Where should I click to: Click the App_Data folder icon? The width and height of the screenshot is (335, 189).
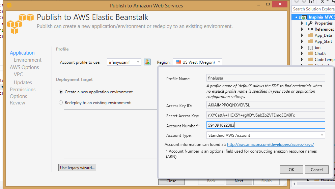310,35
